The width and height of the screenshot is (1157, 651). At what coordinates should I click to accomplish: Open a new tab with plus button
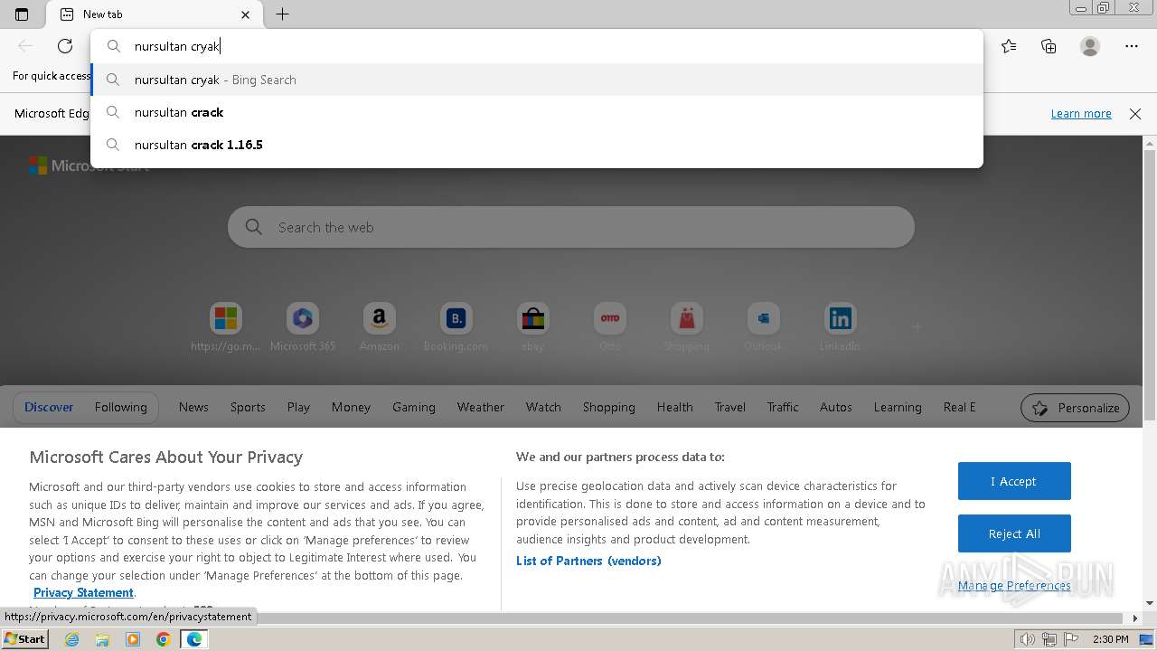pyautogui.click(x=283, y=14)
